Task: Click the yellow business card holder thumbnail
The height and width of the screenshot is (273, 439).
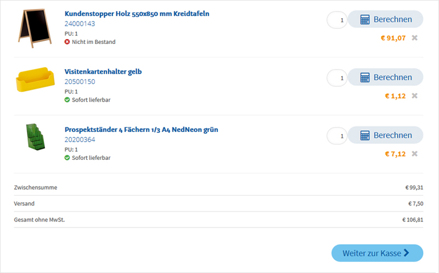Action: [33, 80]
